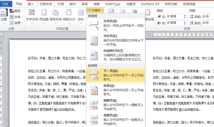Open the EndNote X9 tab
214x127 pixels.
tap(150, 4)
